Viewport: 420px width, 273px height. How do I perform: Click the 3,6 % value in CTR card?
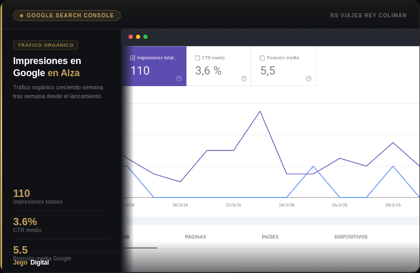click(208, 71)
